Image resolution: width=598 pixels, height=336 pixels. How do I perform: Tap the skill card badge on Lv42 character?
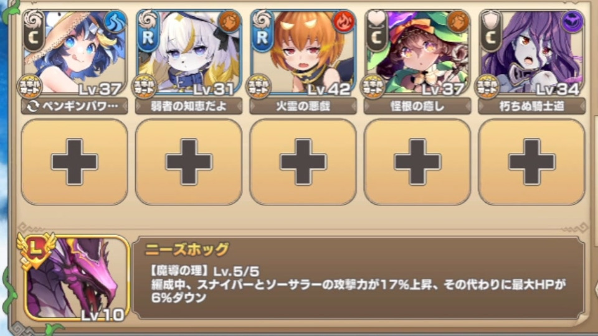(259, 86)
